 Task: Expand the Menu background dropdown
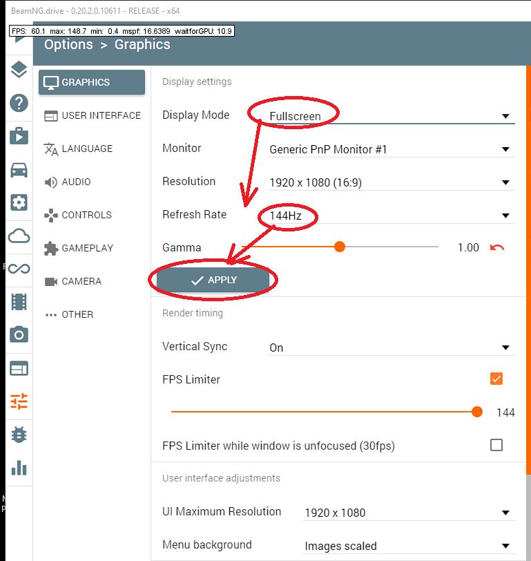coord(409,546)
